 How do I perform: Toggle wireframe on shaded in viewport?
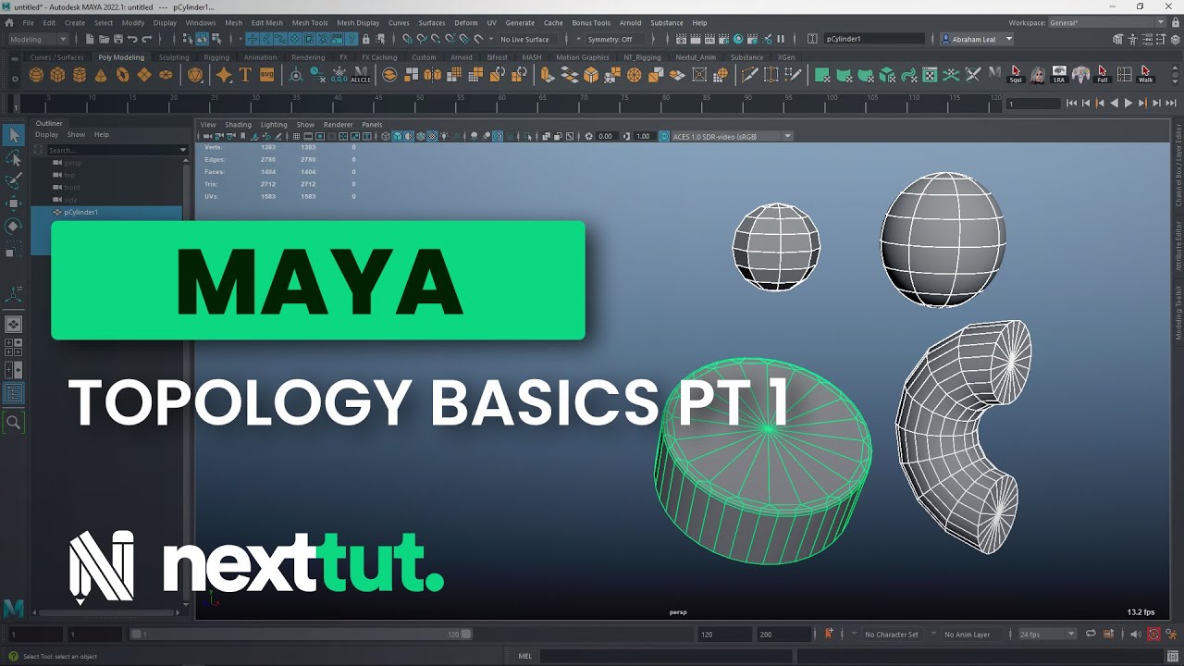click(421, 136)
